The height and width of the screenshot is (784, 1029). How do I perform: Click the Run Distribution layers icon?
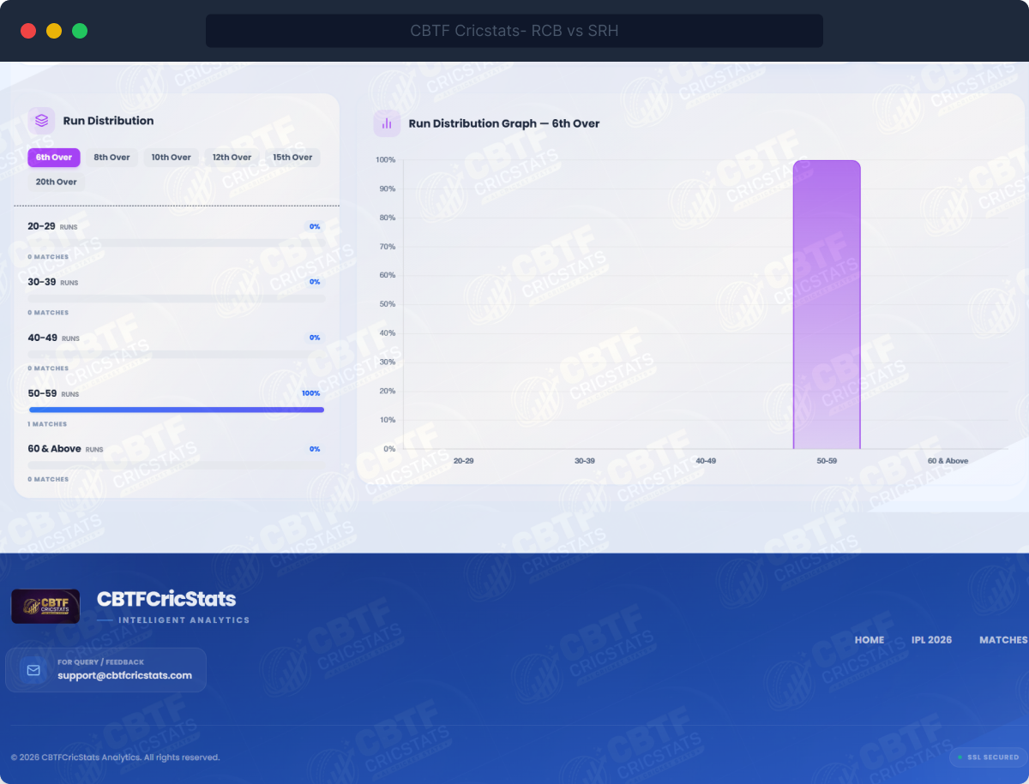click(41, 121)
